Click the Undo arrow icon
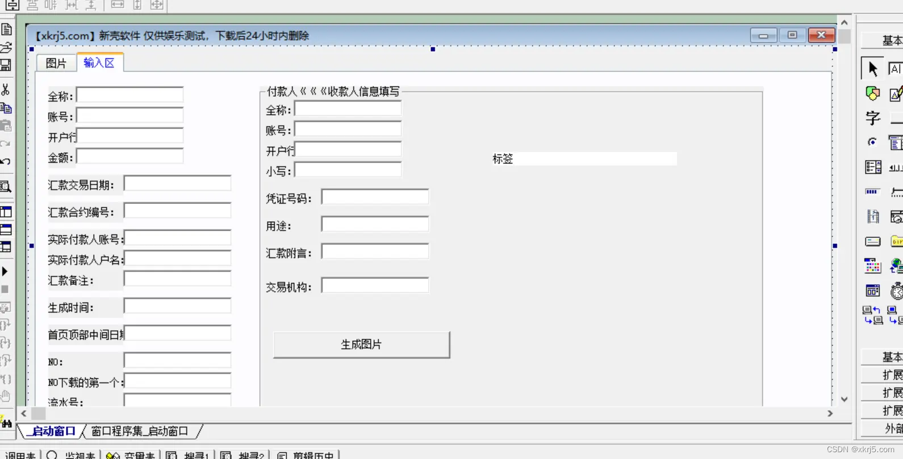 pos(6,162)
